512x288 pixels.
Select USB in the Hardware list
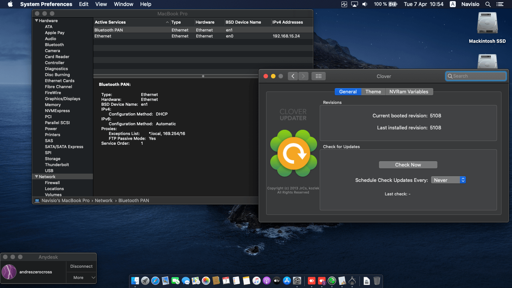point(49,171)
